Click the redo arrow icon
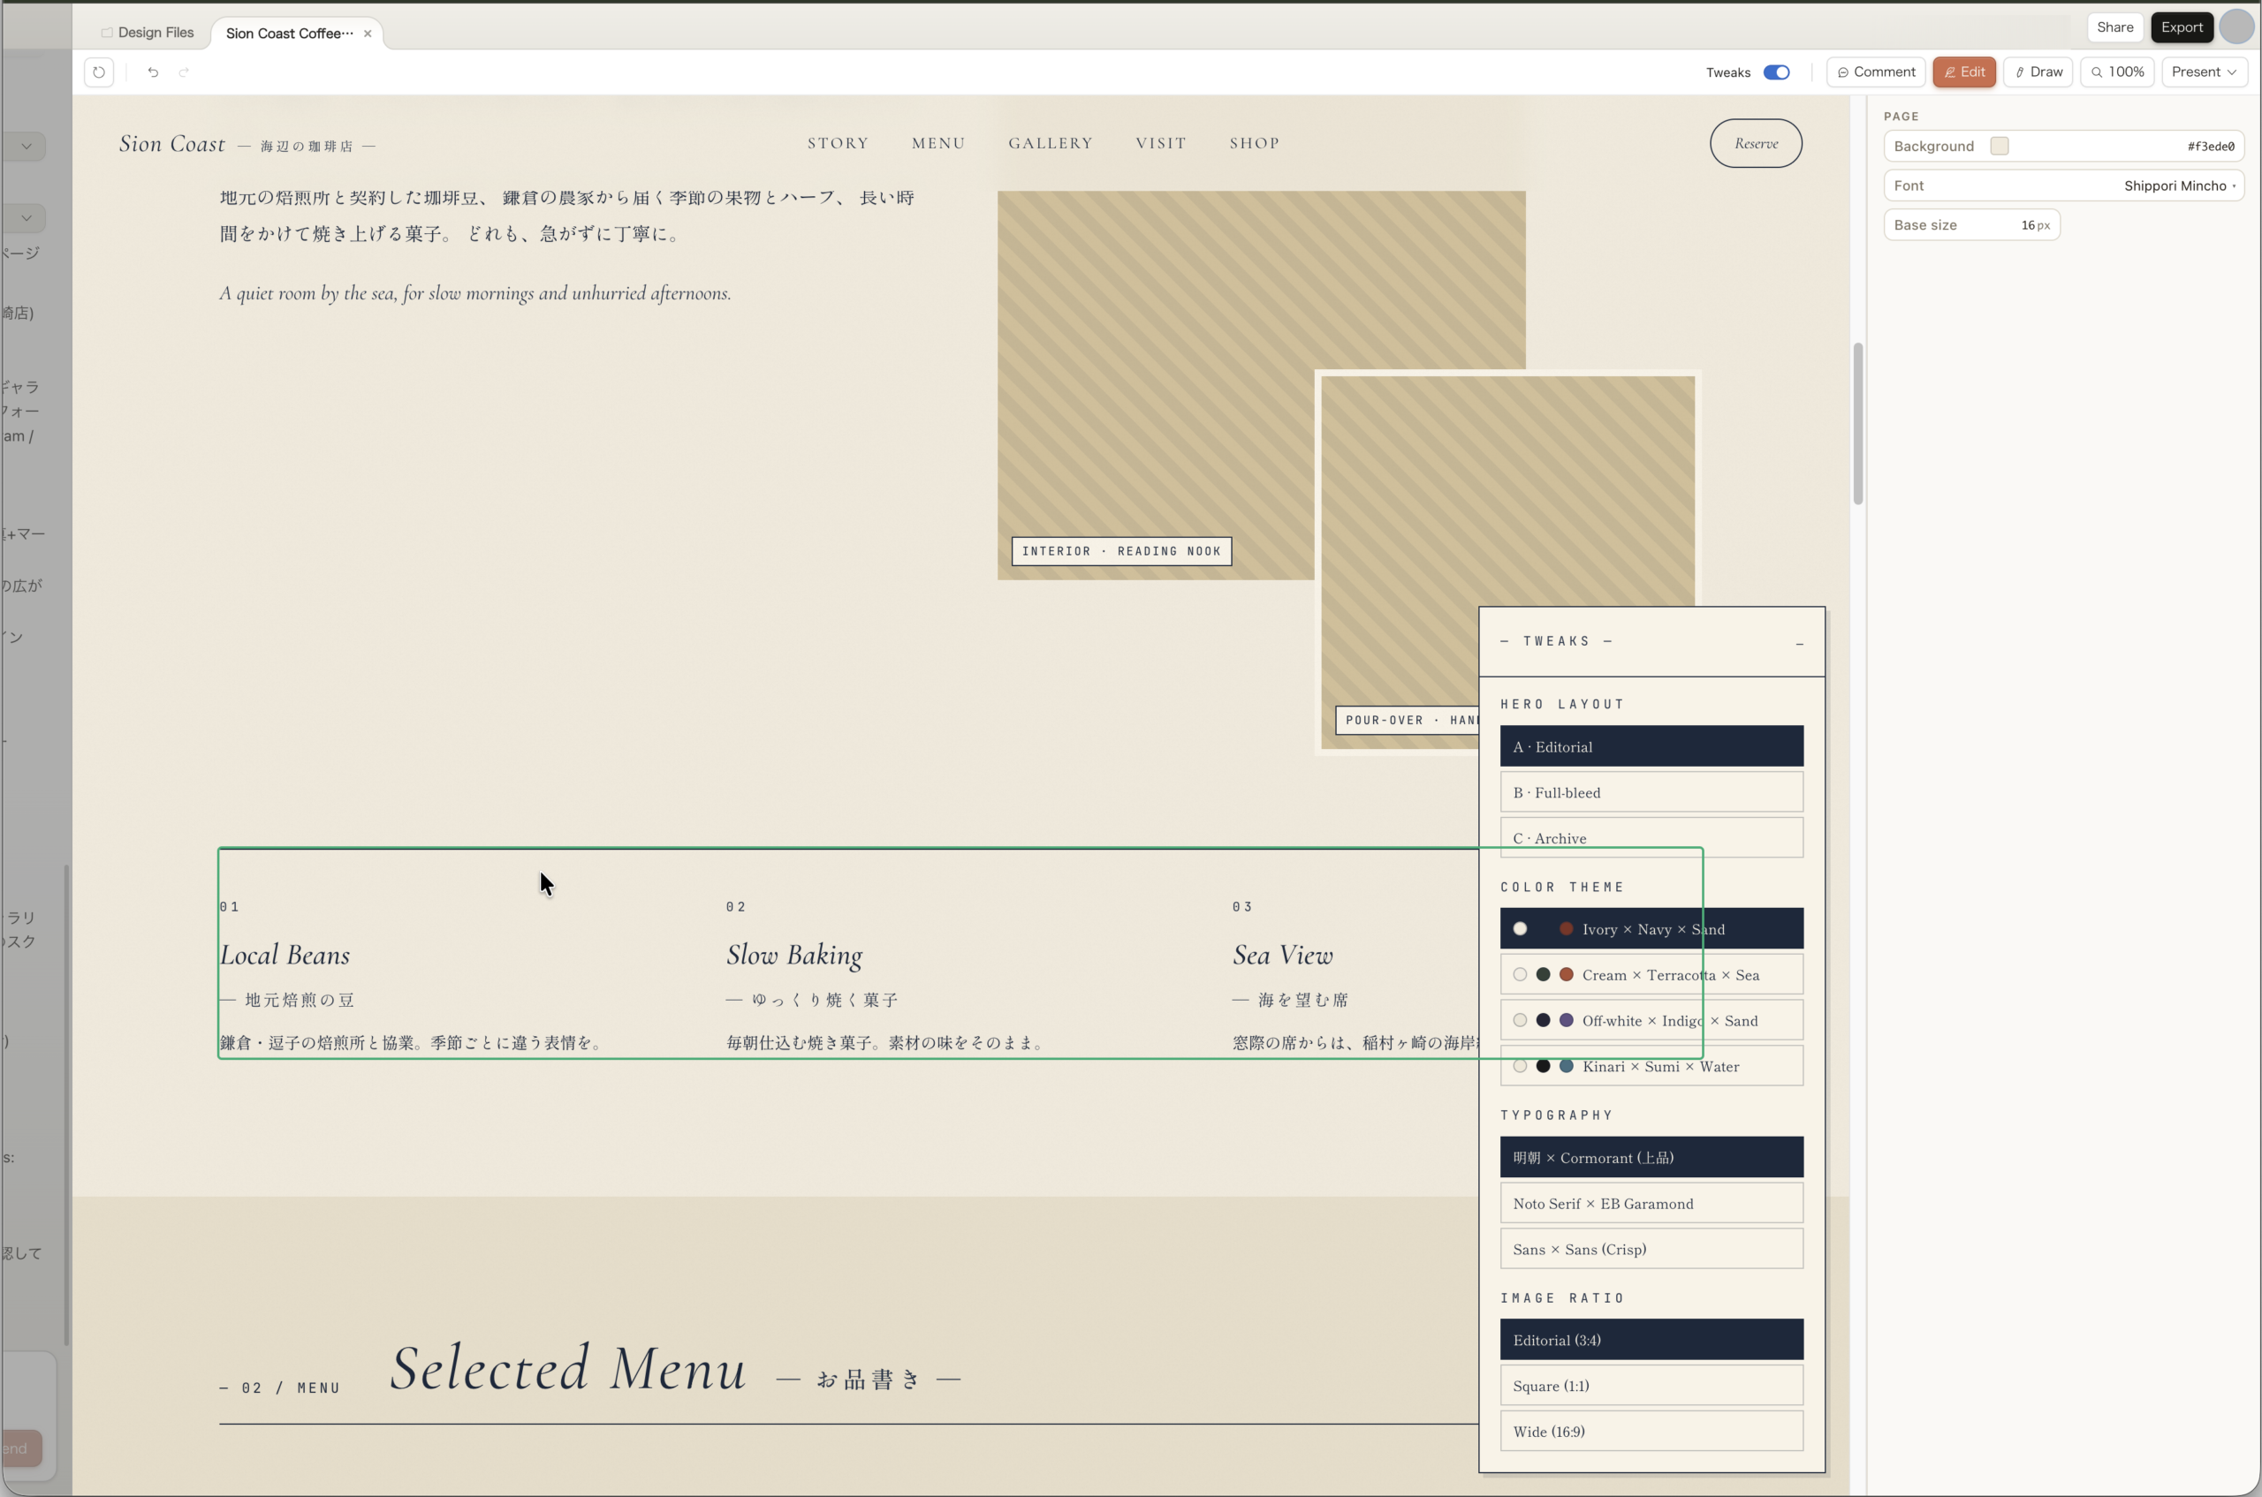Screen dimensions: 2262x1497 tap(185, 72)
